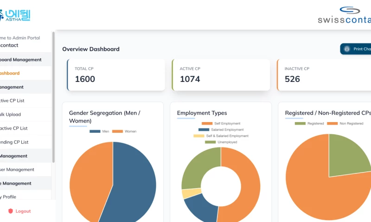Click the Total CP card
Image resolution: width=371 pixels, height=222 pixels.
116,75
